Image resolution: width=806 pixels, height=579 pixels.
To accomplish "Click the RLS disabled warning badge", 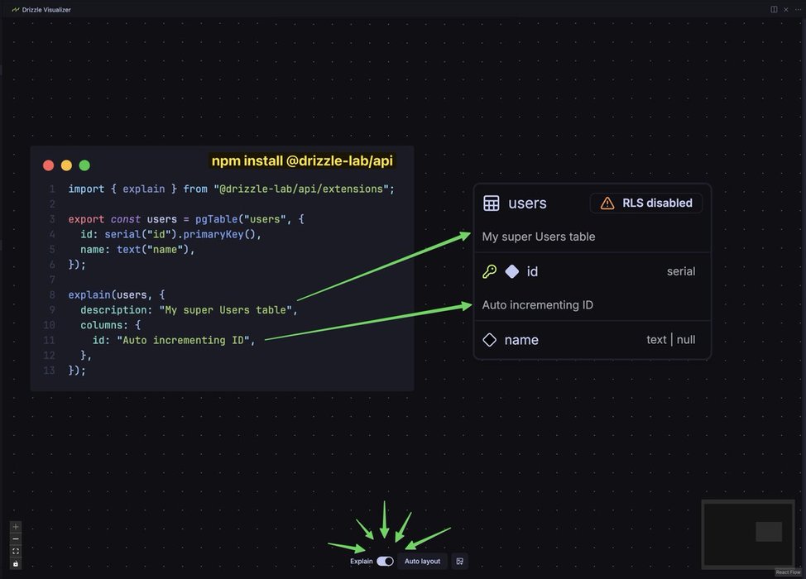I will coord(646,203).
